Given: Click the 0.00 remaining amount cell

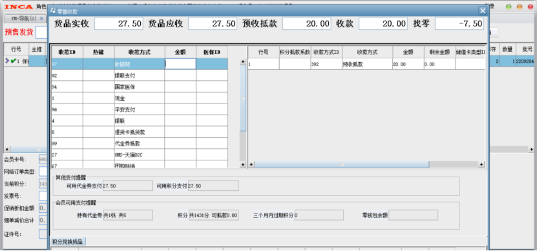Looking at the screenshot, I should tap(439, 64).
